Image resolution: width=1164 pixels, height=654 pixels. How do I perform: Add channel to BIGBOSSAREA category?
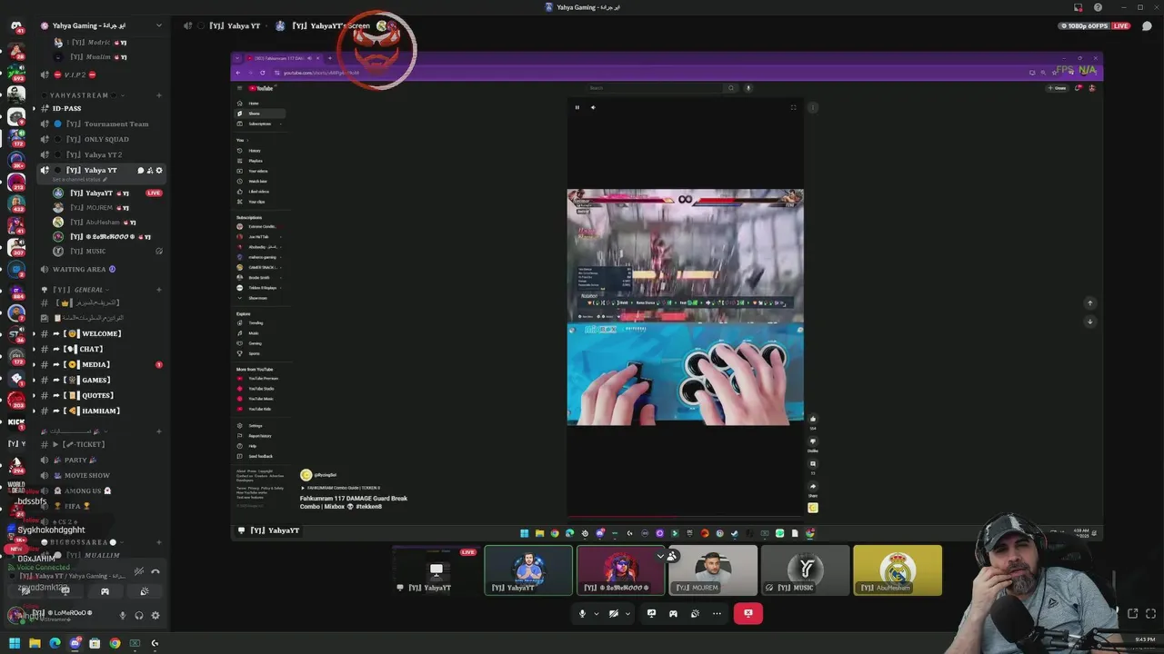[159, 542]
